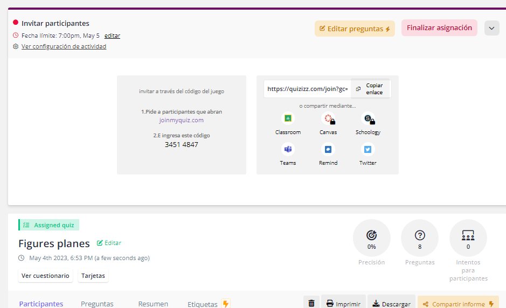This screenshot has height=308, width=506.
Task: Click the quiz join URL field
Action: (x=307, y=89)
